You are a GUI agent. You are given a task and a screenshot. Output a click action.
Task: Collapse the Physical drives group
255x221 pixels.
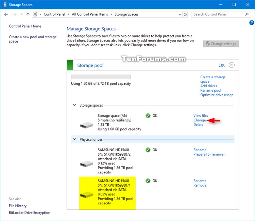[74, 139]
